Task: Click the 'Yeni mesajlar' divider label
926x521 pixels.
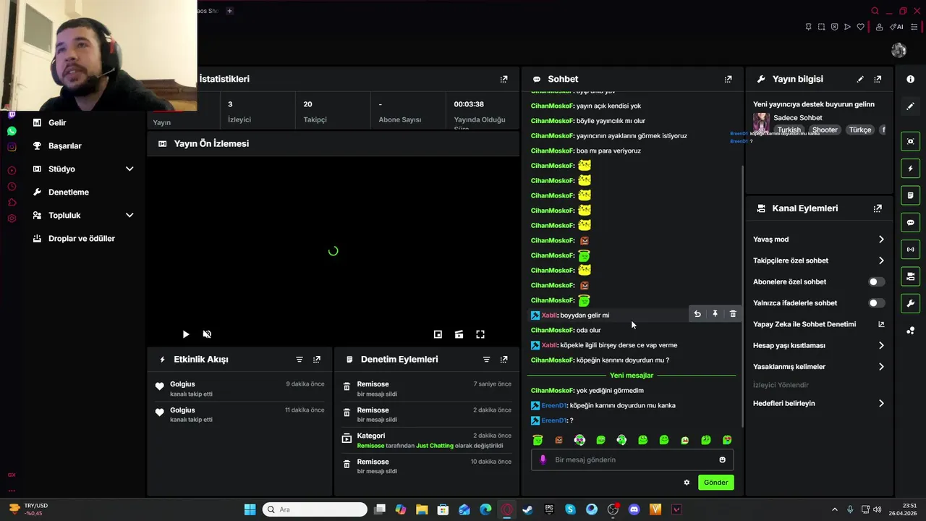Action: [x=631, y=376]
